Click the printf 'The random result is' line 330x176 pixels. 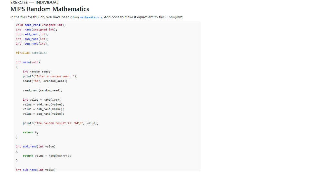[61, 123]
